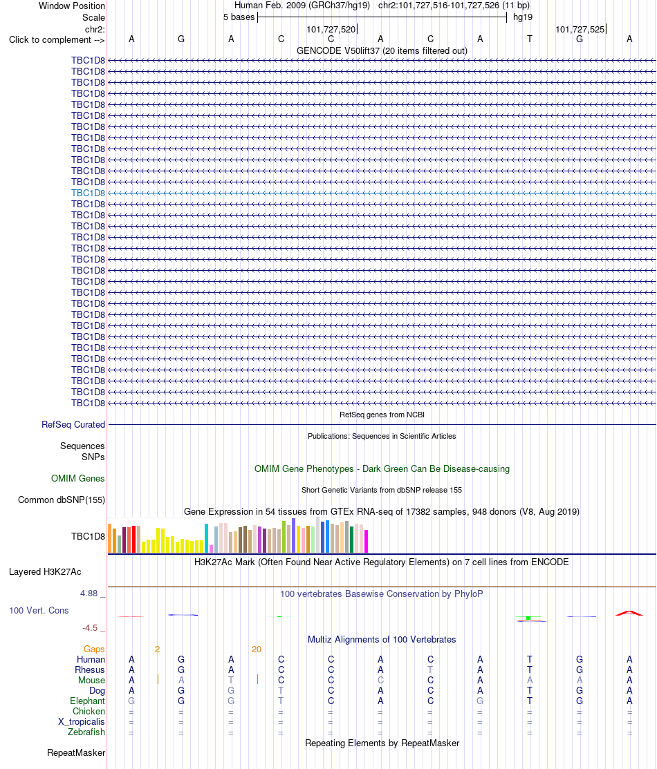Viewport: 657px width, 769px height.
Task: Click the ruler position '101,727,525'
Action: pos(580,30)
